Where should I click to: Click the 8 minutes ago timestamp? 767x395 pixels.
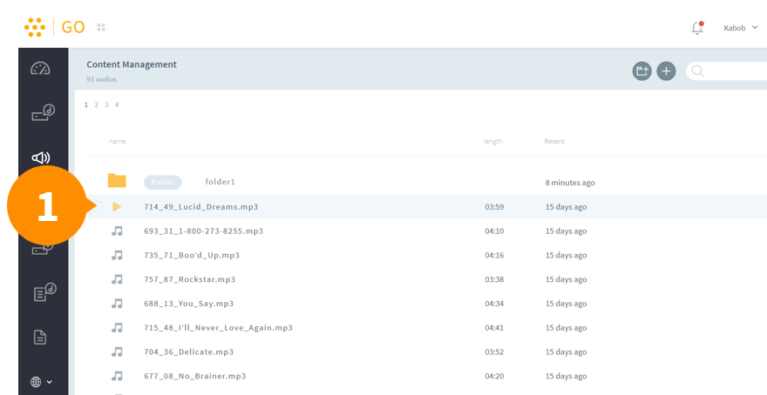(570, 183)
